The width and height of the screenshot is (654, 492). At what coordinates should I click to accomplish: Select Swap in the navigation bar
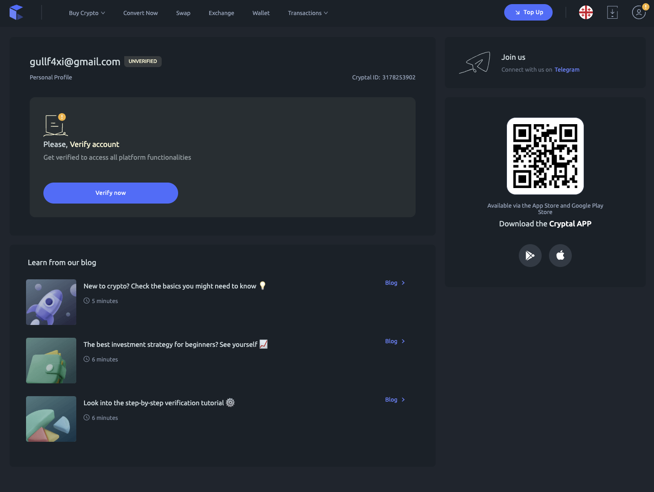[x=183, y=13]
